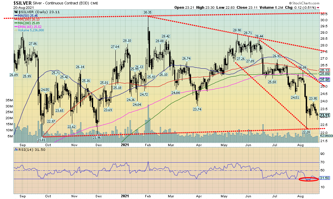Viewport: 333px width, 199px height.
Task: Click the 21.81 low price label
Action: (41, 139)
